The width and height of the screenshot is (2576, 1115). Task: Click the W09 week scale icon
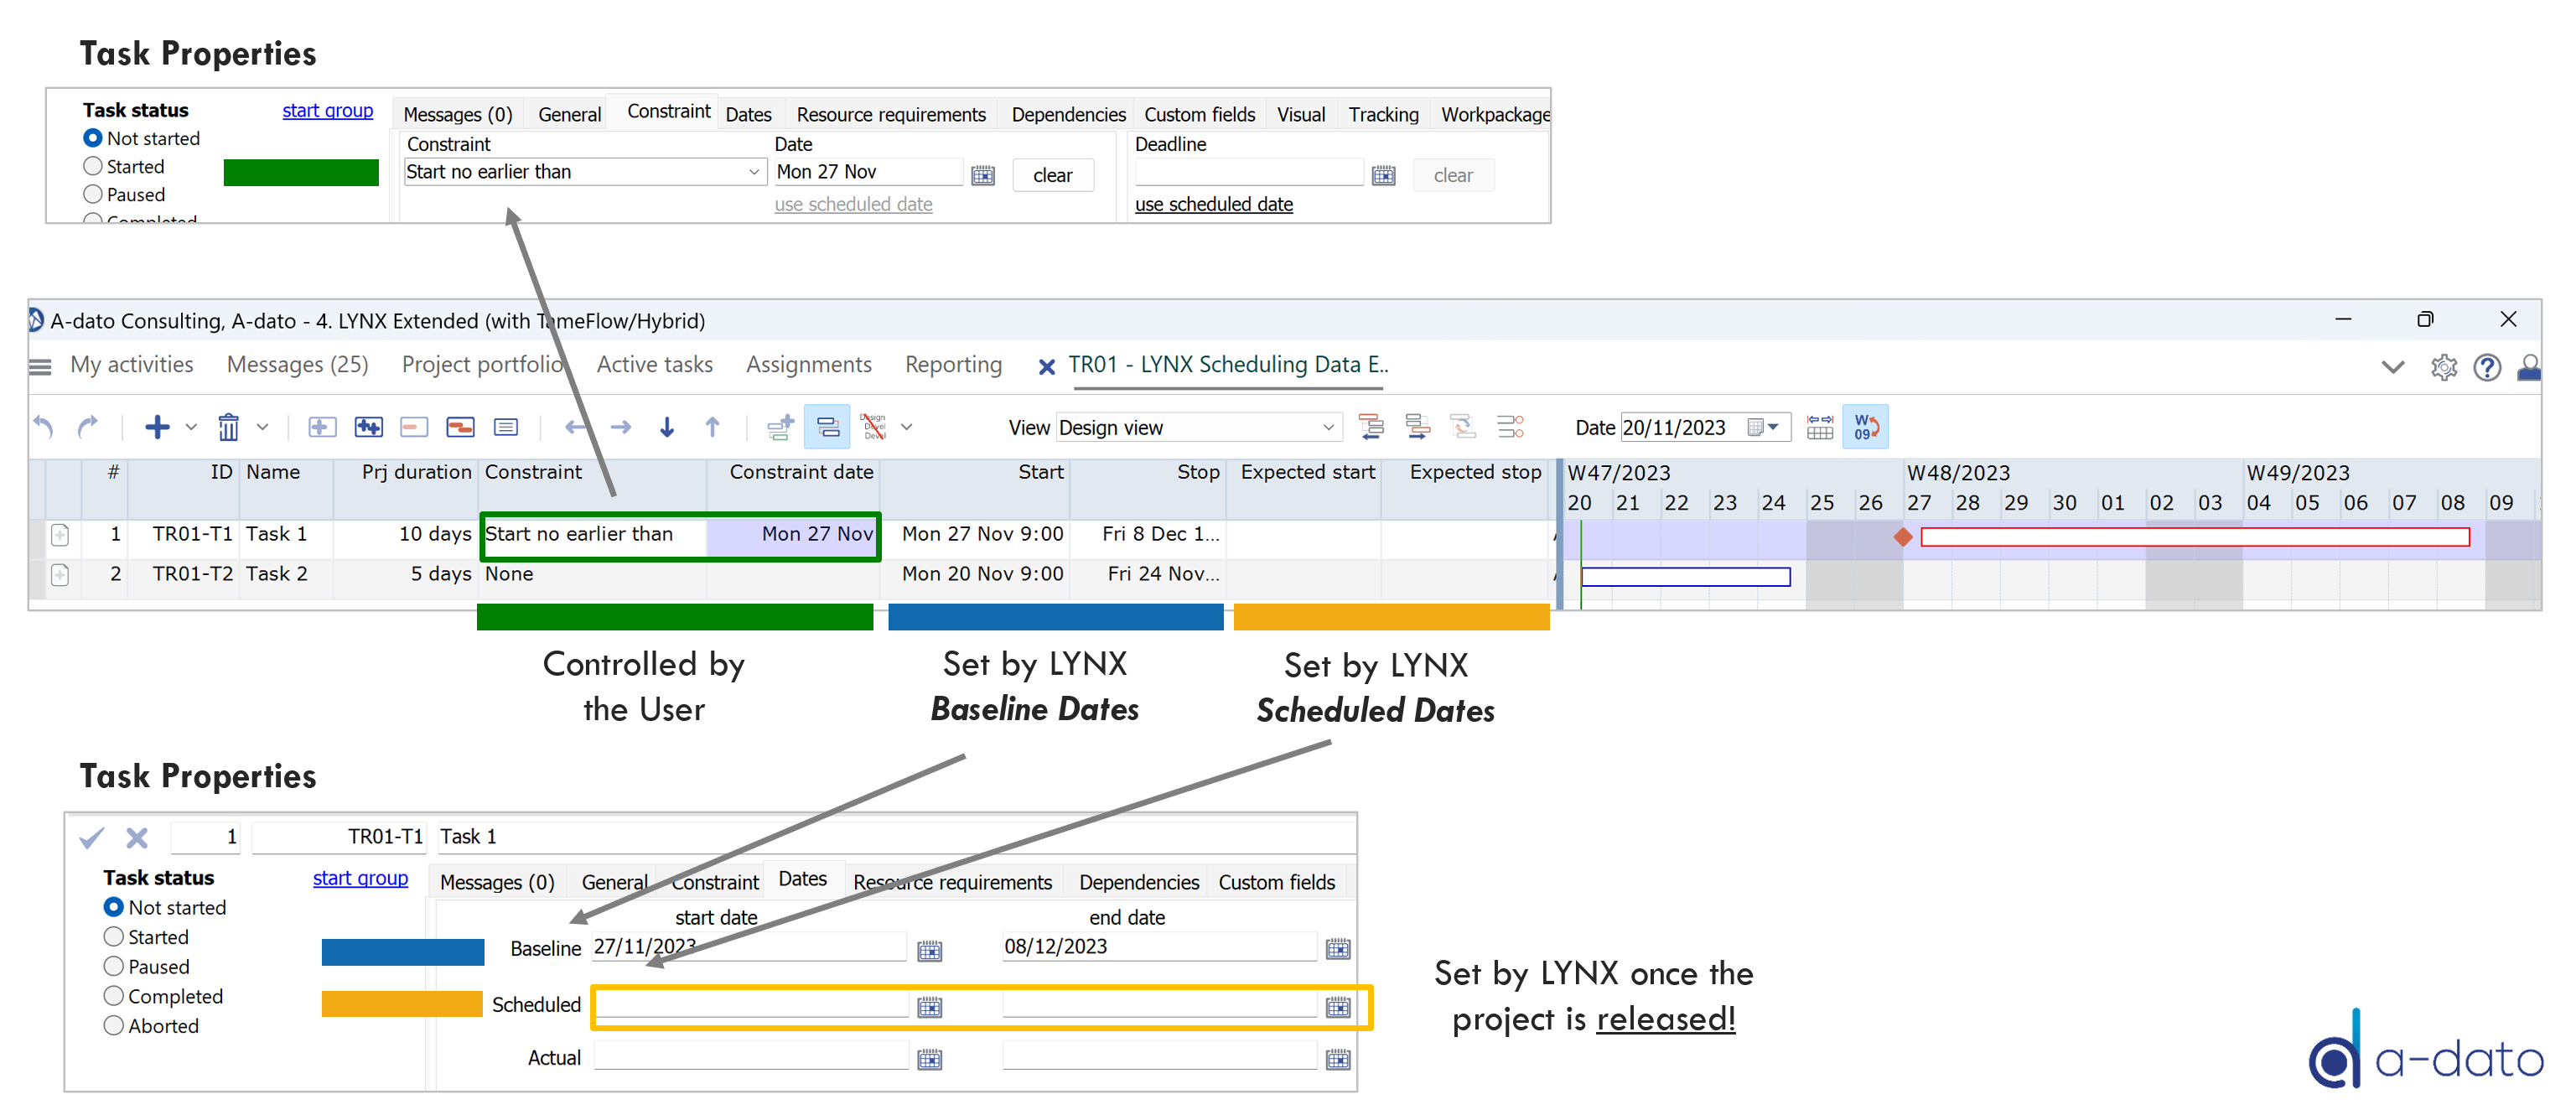click(1866, 428)
